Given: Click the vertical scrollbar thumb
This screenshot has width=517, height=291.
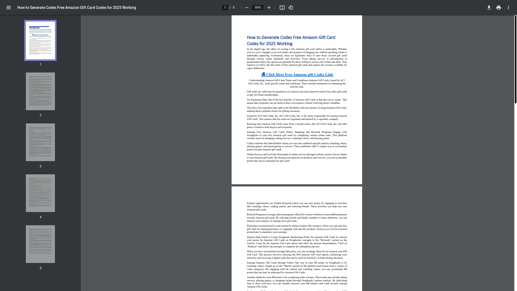Looking at the screenshot, I should pos(515,59).
